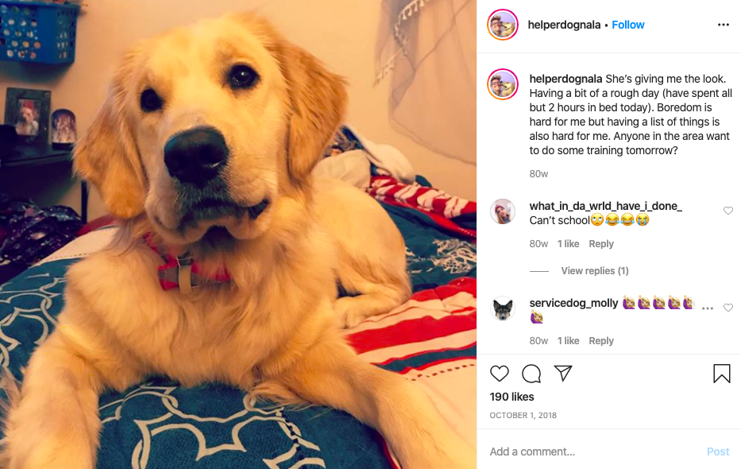
Task: Open the golden retriever photo
Action: tap(238, 234)
